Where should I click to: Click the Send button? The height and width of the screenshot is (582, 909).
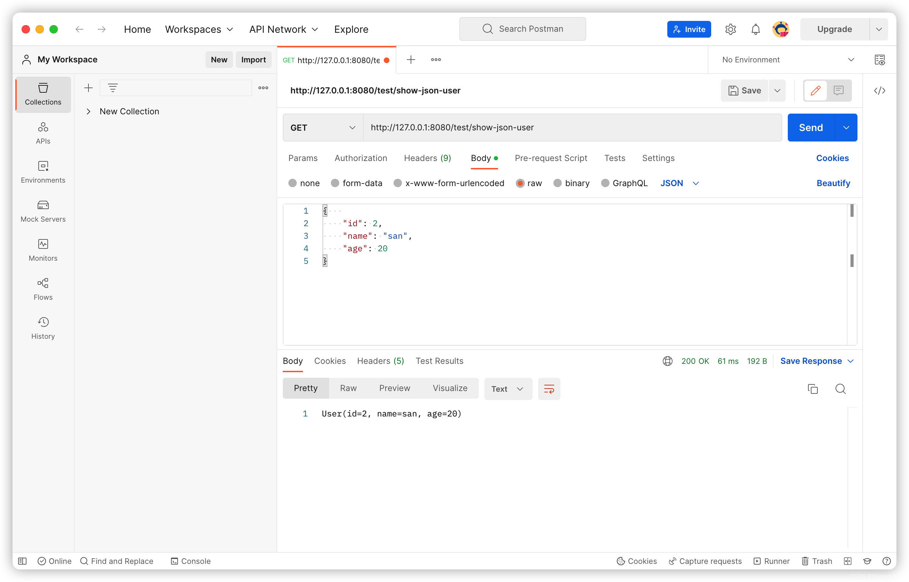point(811,127)
